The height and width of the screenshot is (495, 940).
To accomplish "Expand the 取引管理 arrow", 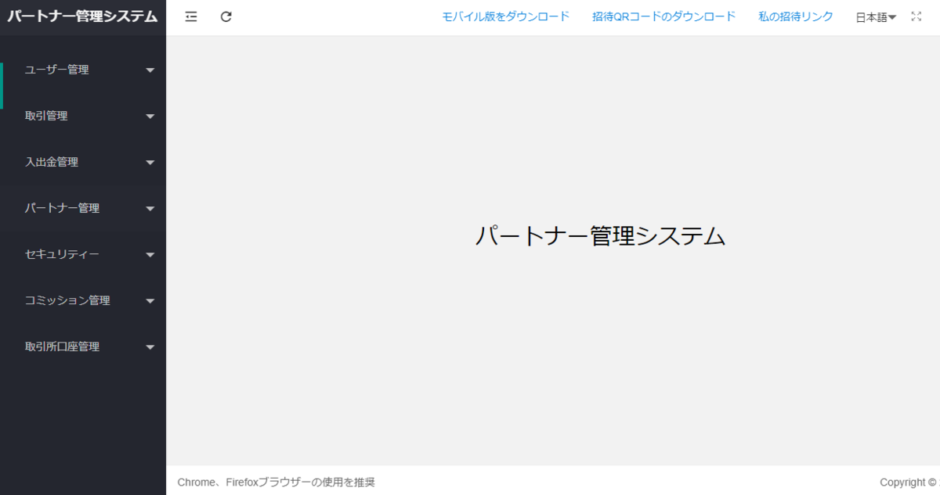I will tap(150, 117).
